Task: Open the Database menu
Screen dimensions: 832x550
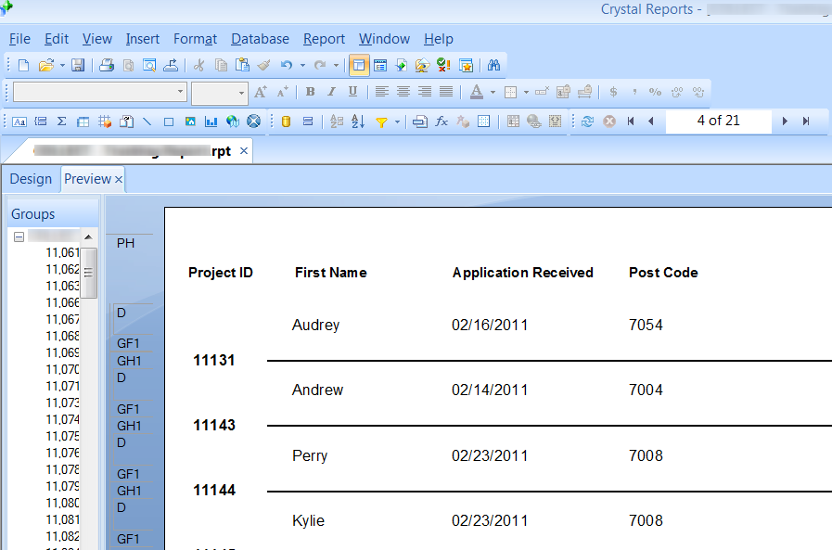Action: click(260, 39)
